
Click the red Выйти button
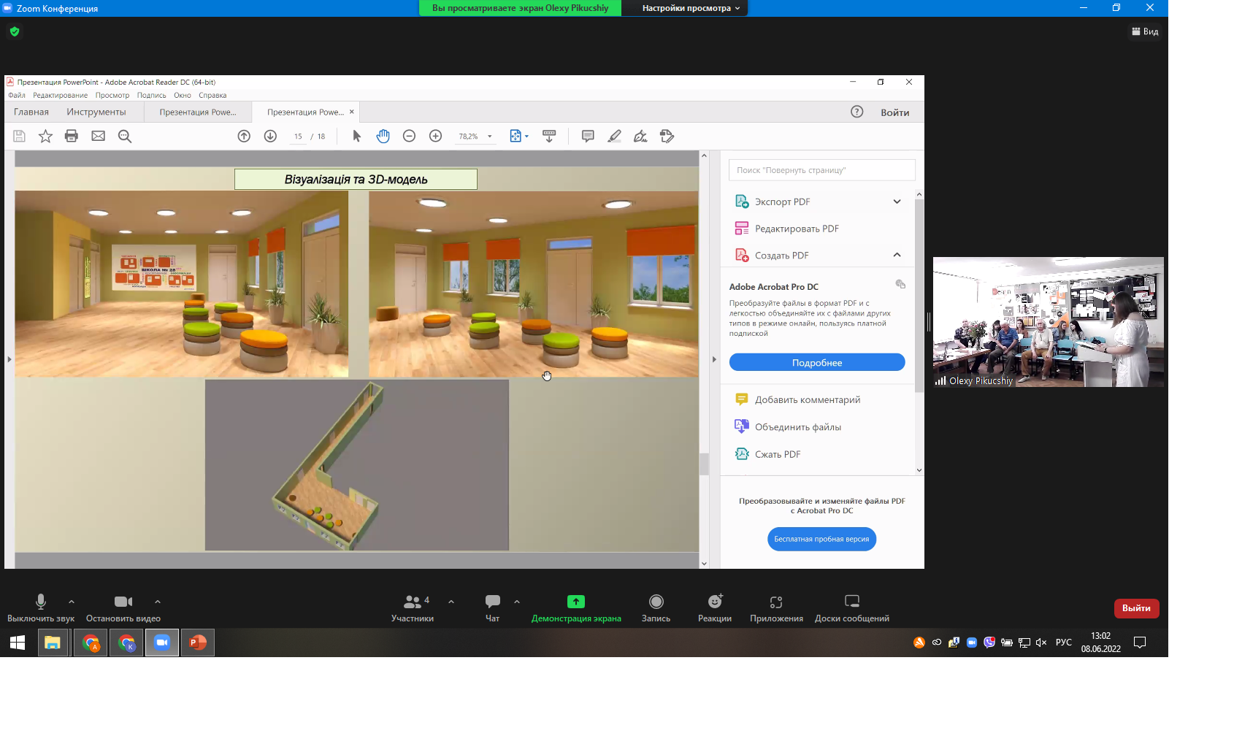coord(1136,608)
